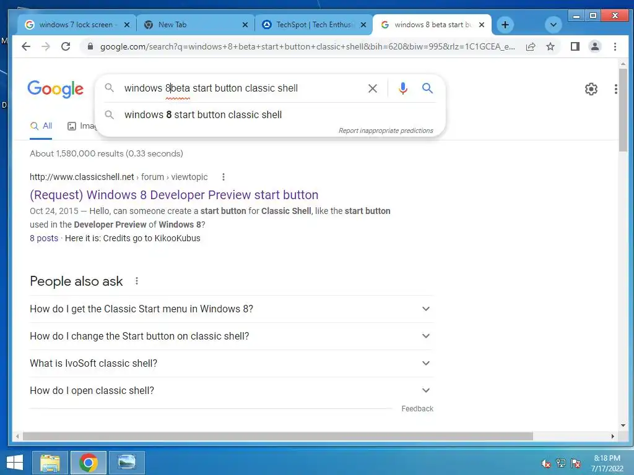Open the tab search dropdown arrow
This screenshot has width=634, height=475.
click(x=553, y=25)
